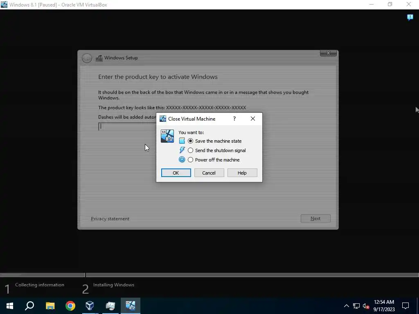This screenshot has width=419, height=314.
Task: Click the setup progress bar
Action: click(x=209, y=275)
